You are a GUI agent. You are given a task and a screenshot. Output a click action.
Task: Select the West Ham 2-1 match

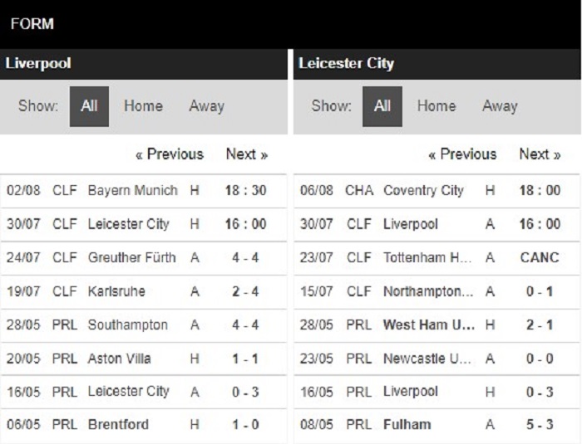point(436,325)
